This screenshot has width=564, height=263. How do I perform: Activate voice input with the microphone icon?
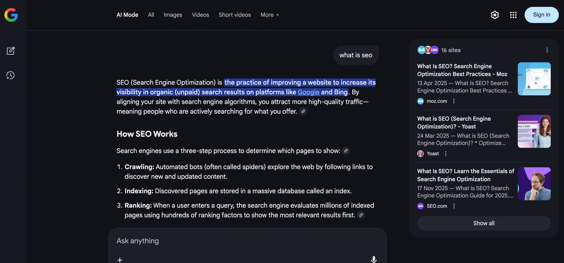[373, 259]
